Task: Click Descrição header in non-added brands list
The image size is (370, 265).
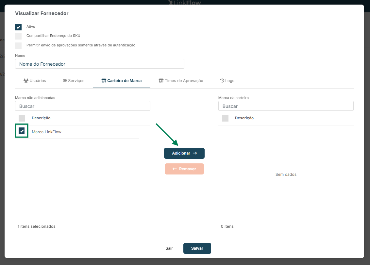Action: click(x=41, y=118)
